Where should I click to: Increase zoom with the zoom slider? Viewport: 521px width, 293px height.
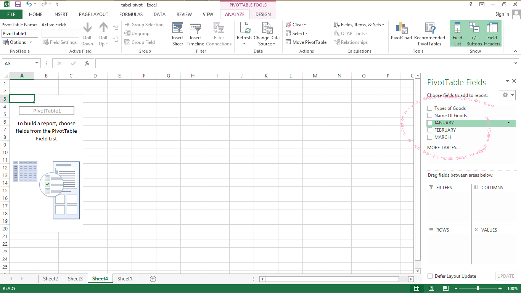coord(500,288)
